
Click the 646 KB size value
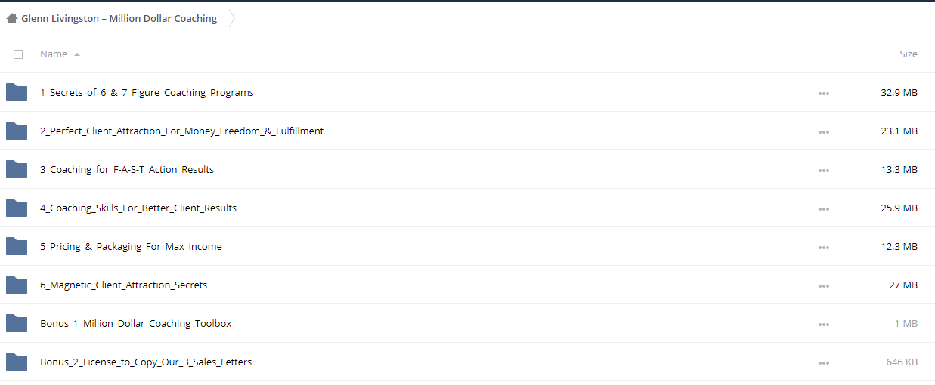[902, 362]
